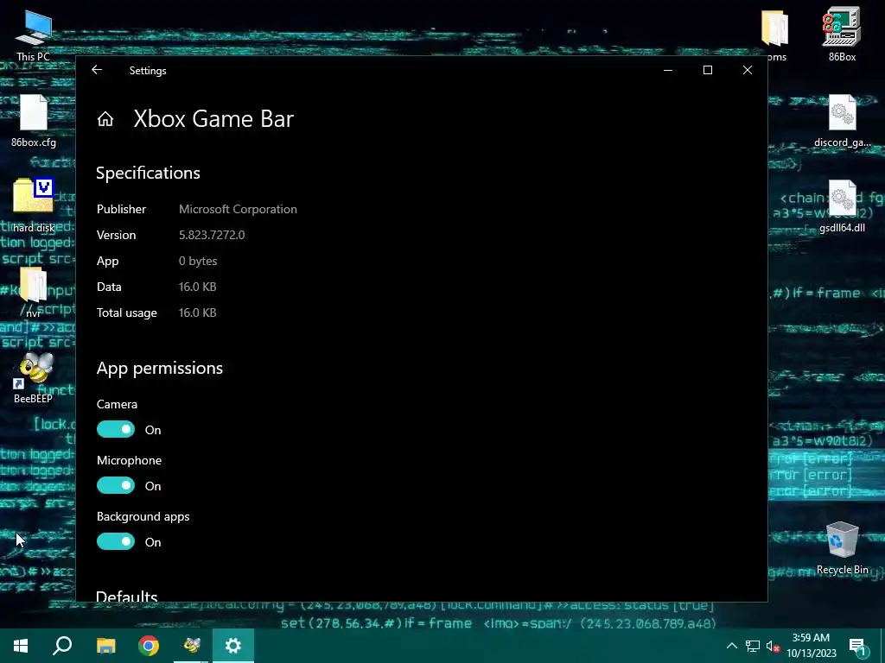Screen dimensions: 885x663
Task: Switch off Background apps toggle
Action: tap(116, 542)
